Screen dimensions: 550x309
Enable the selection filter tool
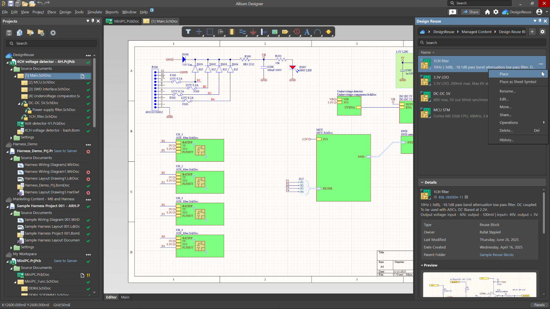point(188,32)
